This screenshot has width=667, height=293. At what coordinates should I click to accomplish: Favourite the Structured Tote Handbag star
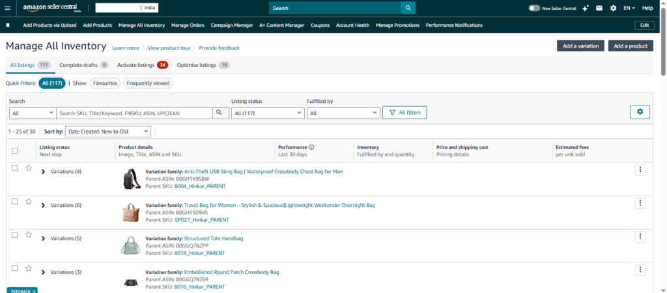(29, 235)
